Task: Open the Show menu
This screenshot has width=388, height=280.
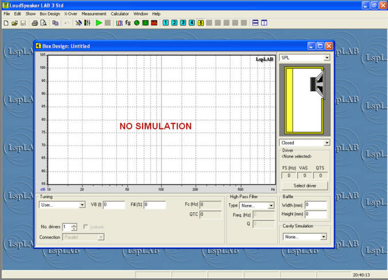Action: click(x=30, y=14)
